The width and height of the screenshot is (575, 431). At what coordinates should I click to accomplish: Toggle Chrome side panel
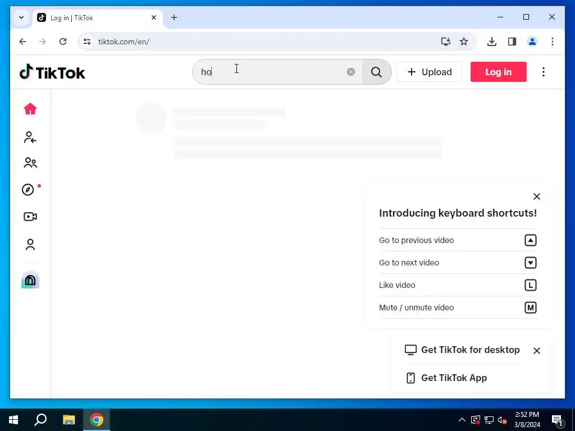[x=512, y=42]
